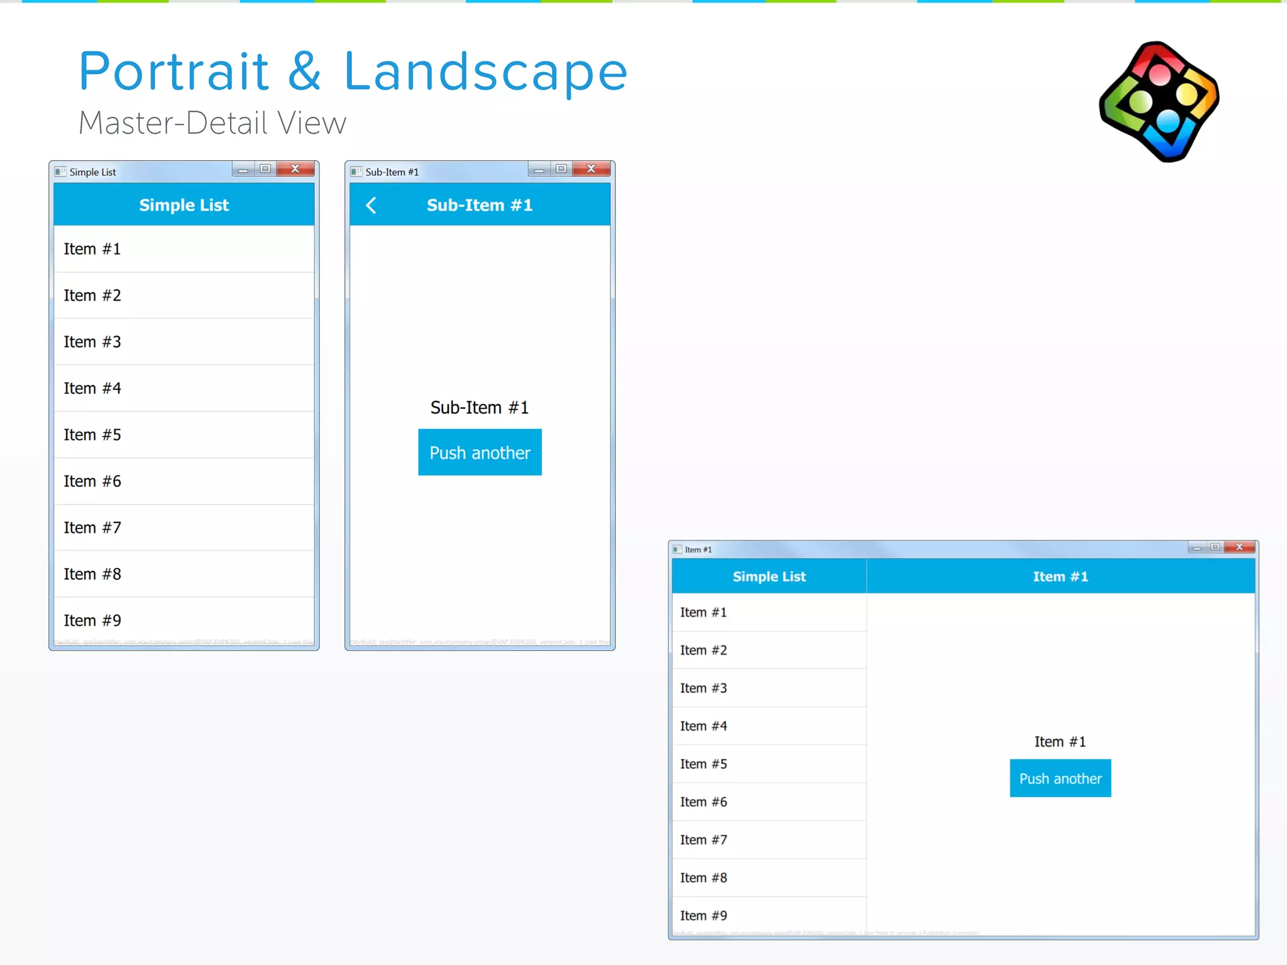Click the Simple List window title icon
Viewport: 1287px width, 965px height.
click(60, 172)
